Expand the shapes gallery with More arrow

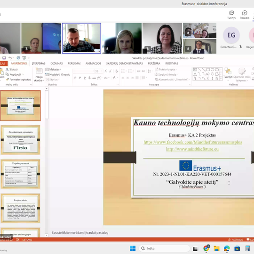[x=221, y=79]
